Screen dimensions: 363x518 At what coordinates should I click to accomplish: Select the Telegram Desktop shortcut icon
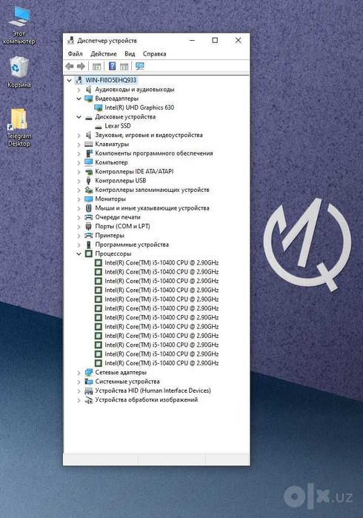pos(19,127)
